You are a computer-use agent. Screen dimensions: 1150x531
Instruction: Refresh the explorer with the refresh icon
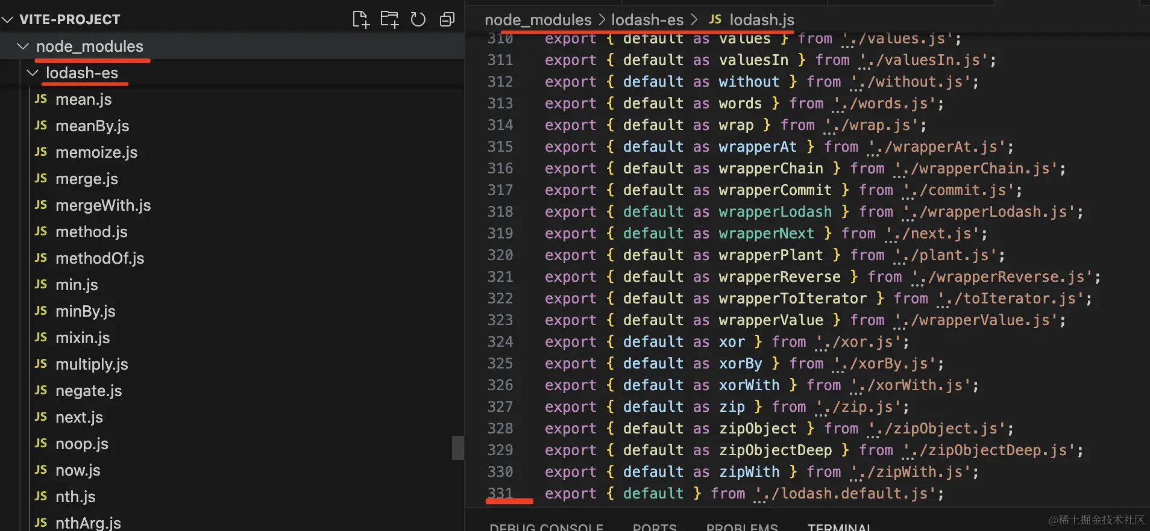click(418, 19)
